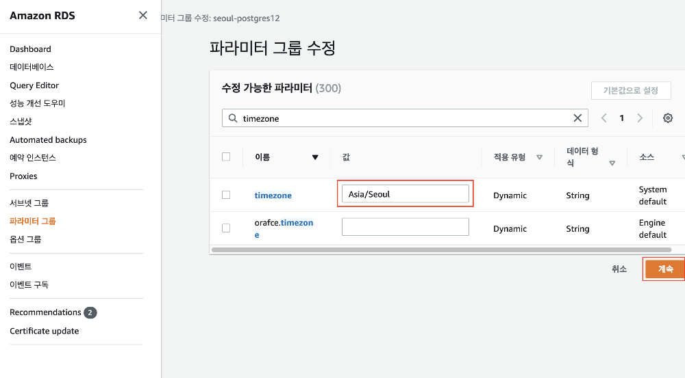Open 성능 개선 도우미 page
This screenshot has height=378, width=685.
[37, 103]
